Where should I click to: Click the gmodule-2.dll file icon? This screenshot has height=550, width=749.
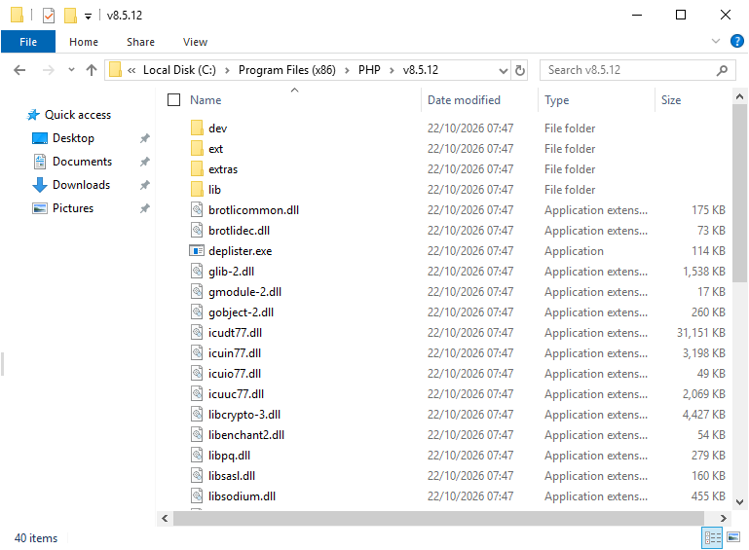(x=197, y=292)
